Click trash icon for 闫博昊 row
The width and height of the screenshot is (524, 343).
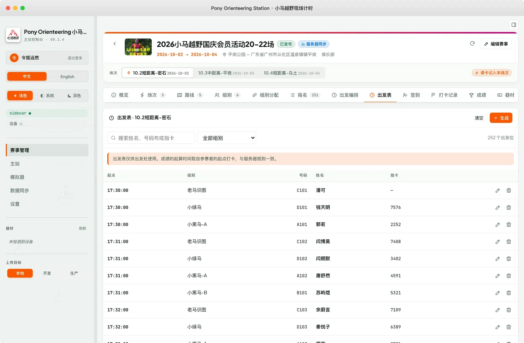(x=509, y=242)
